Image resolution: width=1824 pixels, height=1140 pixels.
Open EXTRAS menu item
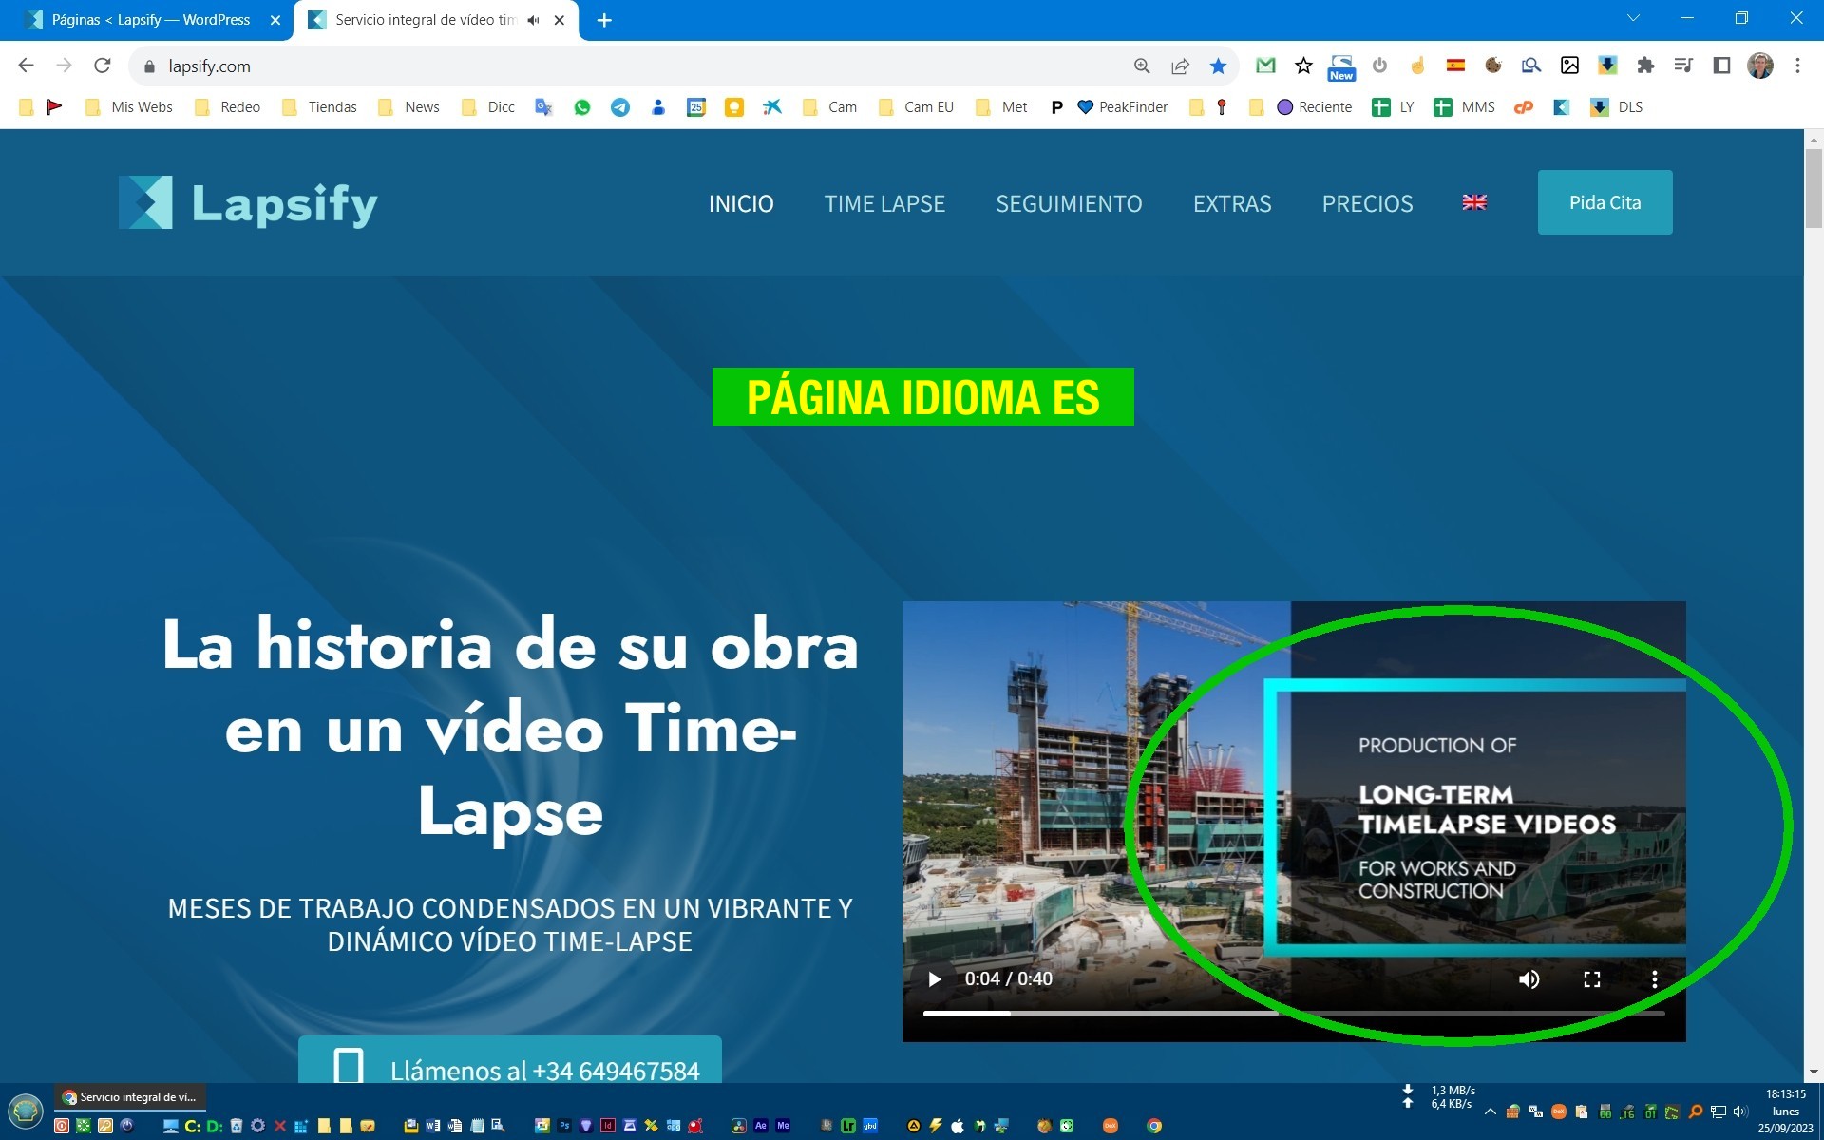point(1232,203)
